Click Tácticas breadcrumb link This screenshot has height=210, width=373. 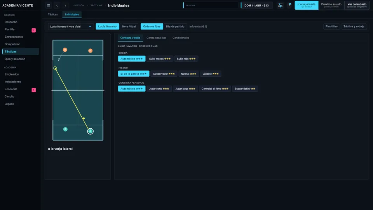(x=96, y=5)
